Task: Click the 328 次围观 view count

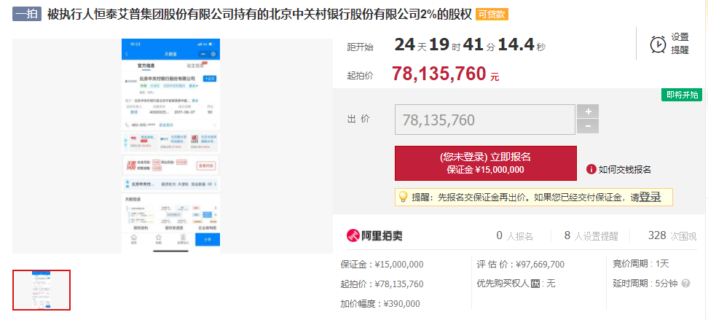Action: tap(672, 235)
